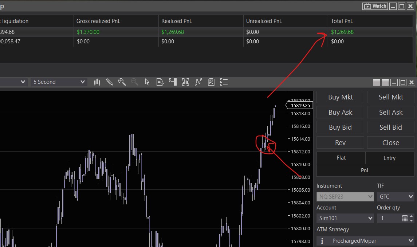This screenshot has width=417, height=247.
Task: Open the order quantity calculator icon
Action: click(405, 218)
